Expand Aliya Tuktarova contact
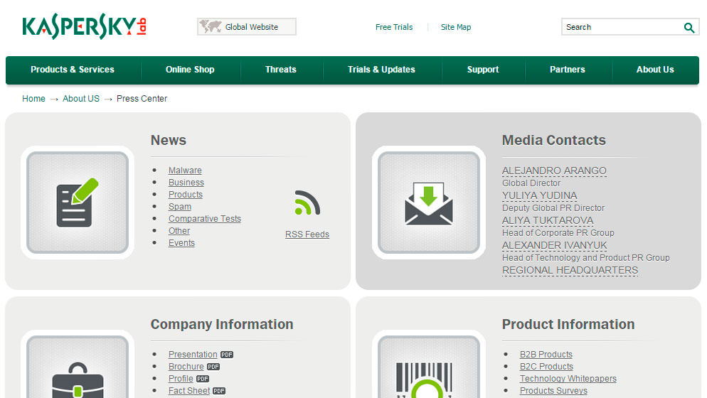707x398 pixels. pyautogui.click(x=548, y=220)
